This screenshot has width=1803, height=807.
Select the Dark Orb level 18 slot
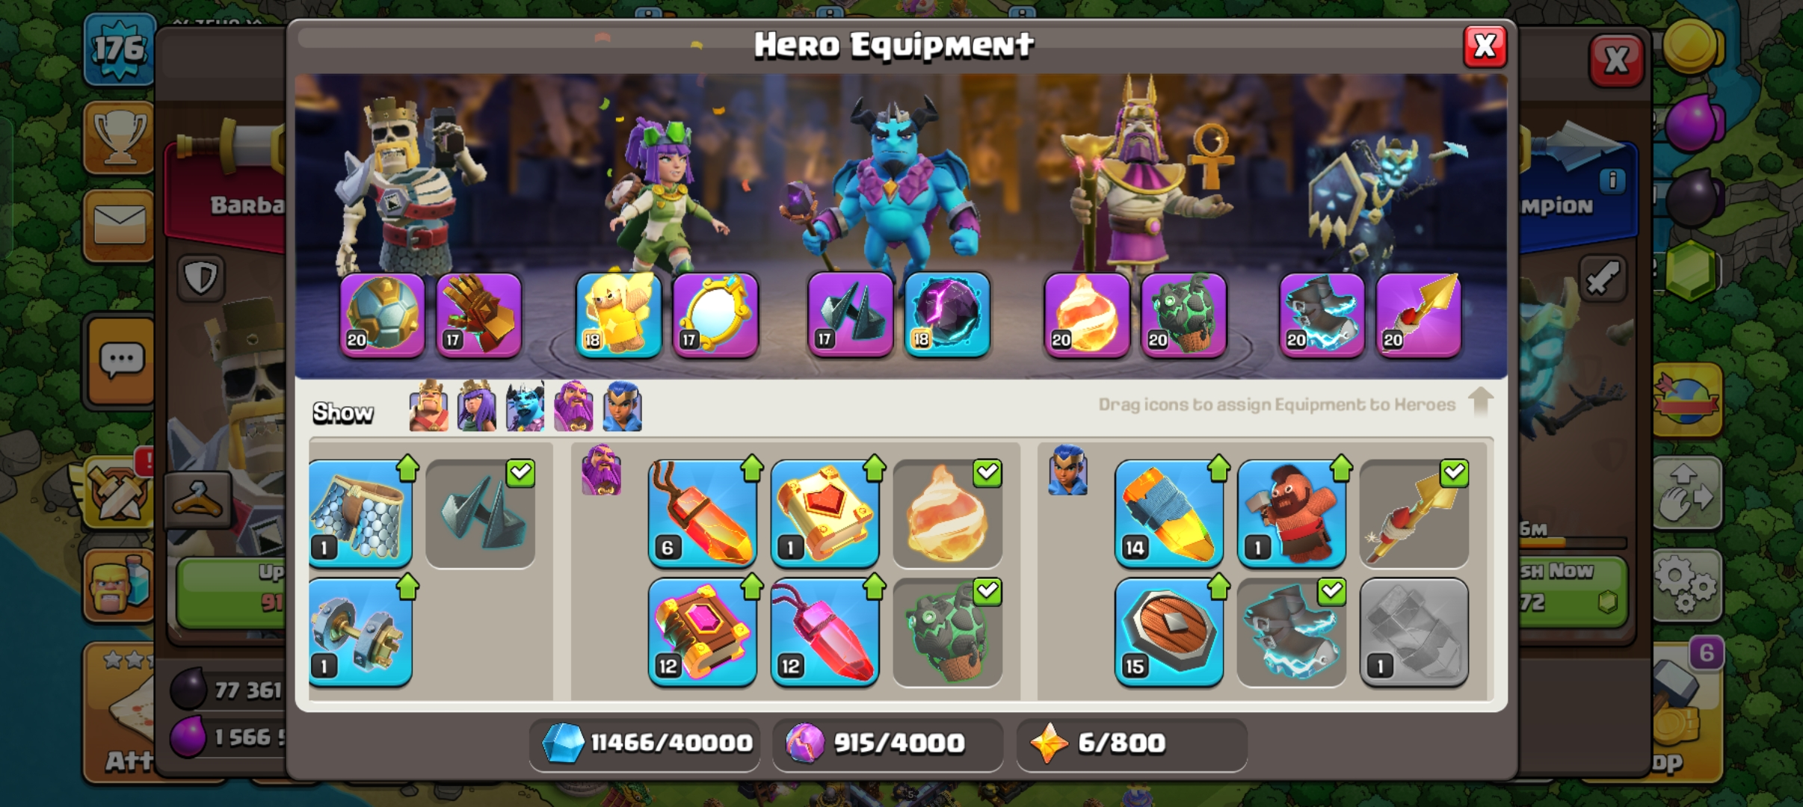coord(947,315)
